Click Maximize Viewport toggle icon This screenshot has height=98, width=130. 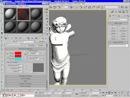pos(128,95)
